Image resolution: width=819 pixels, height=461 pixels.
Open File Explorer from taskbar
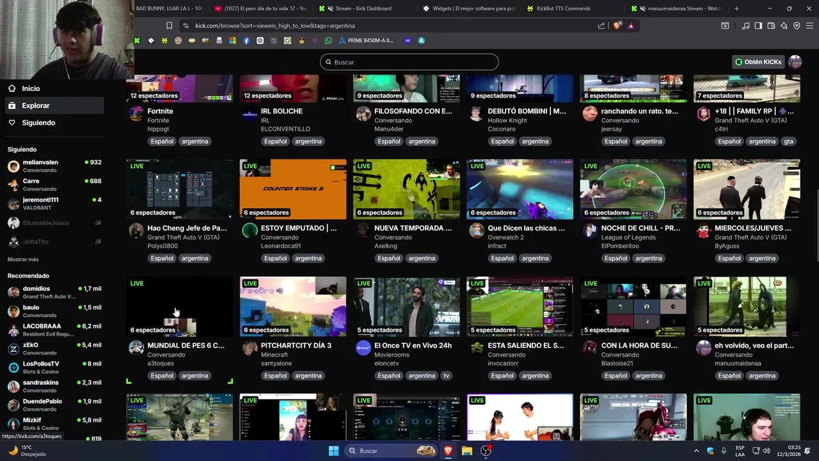[467, 451]
